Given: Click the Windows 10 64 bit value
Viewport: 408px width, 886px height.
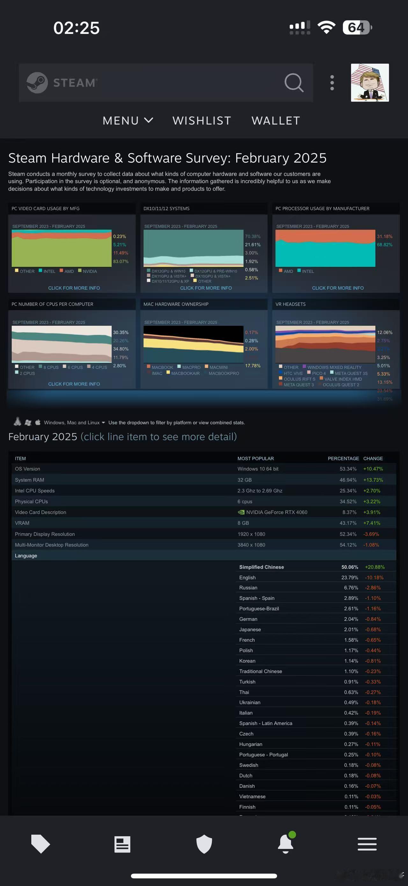Looking at the screenshot, I should point(258,469).
